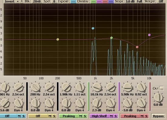Open the Spd speed value 8
167x120 pixels.
54,2
